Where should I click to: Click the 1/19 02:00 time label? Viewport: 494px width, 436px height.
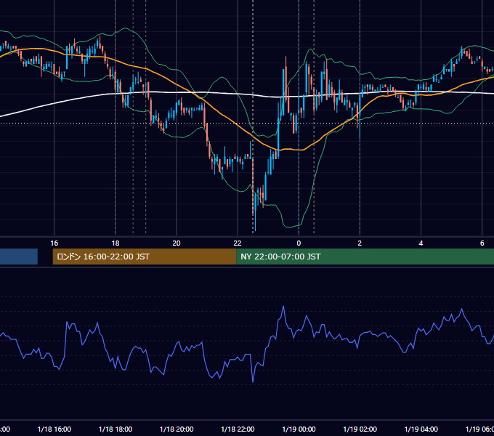[x=360, y=429]
